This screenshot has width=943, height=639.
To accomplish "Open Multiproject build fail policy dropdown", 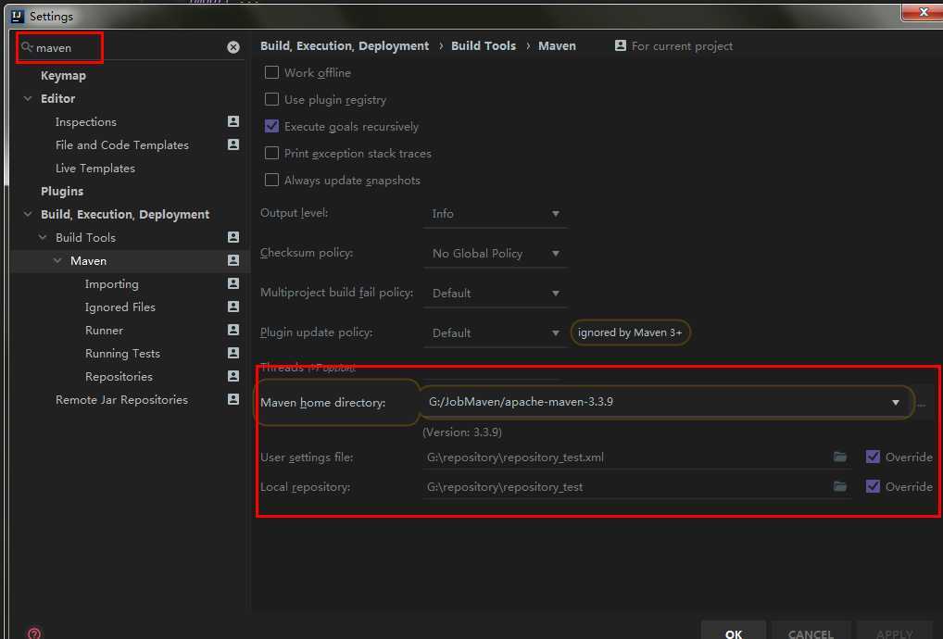I will [496, 293].
